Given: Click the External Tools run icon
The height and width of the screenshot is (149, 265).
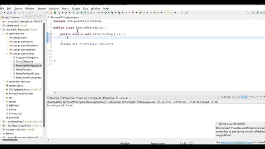Looking at the screenshot, I should pos(119,12).
